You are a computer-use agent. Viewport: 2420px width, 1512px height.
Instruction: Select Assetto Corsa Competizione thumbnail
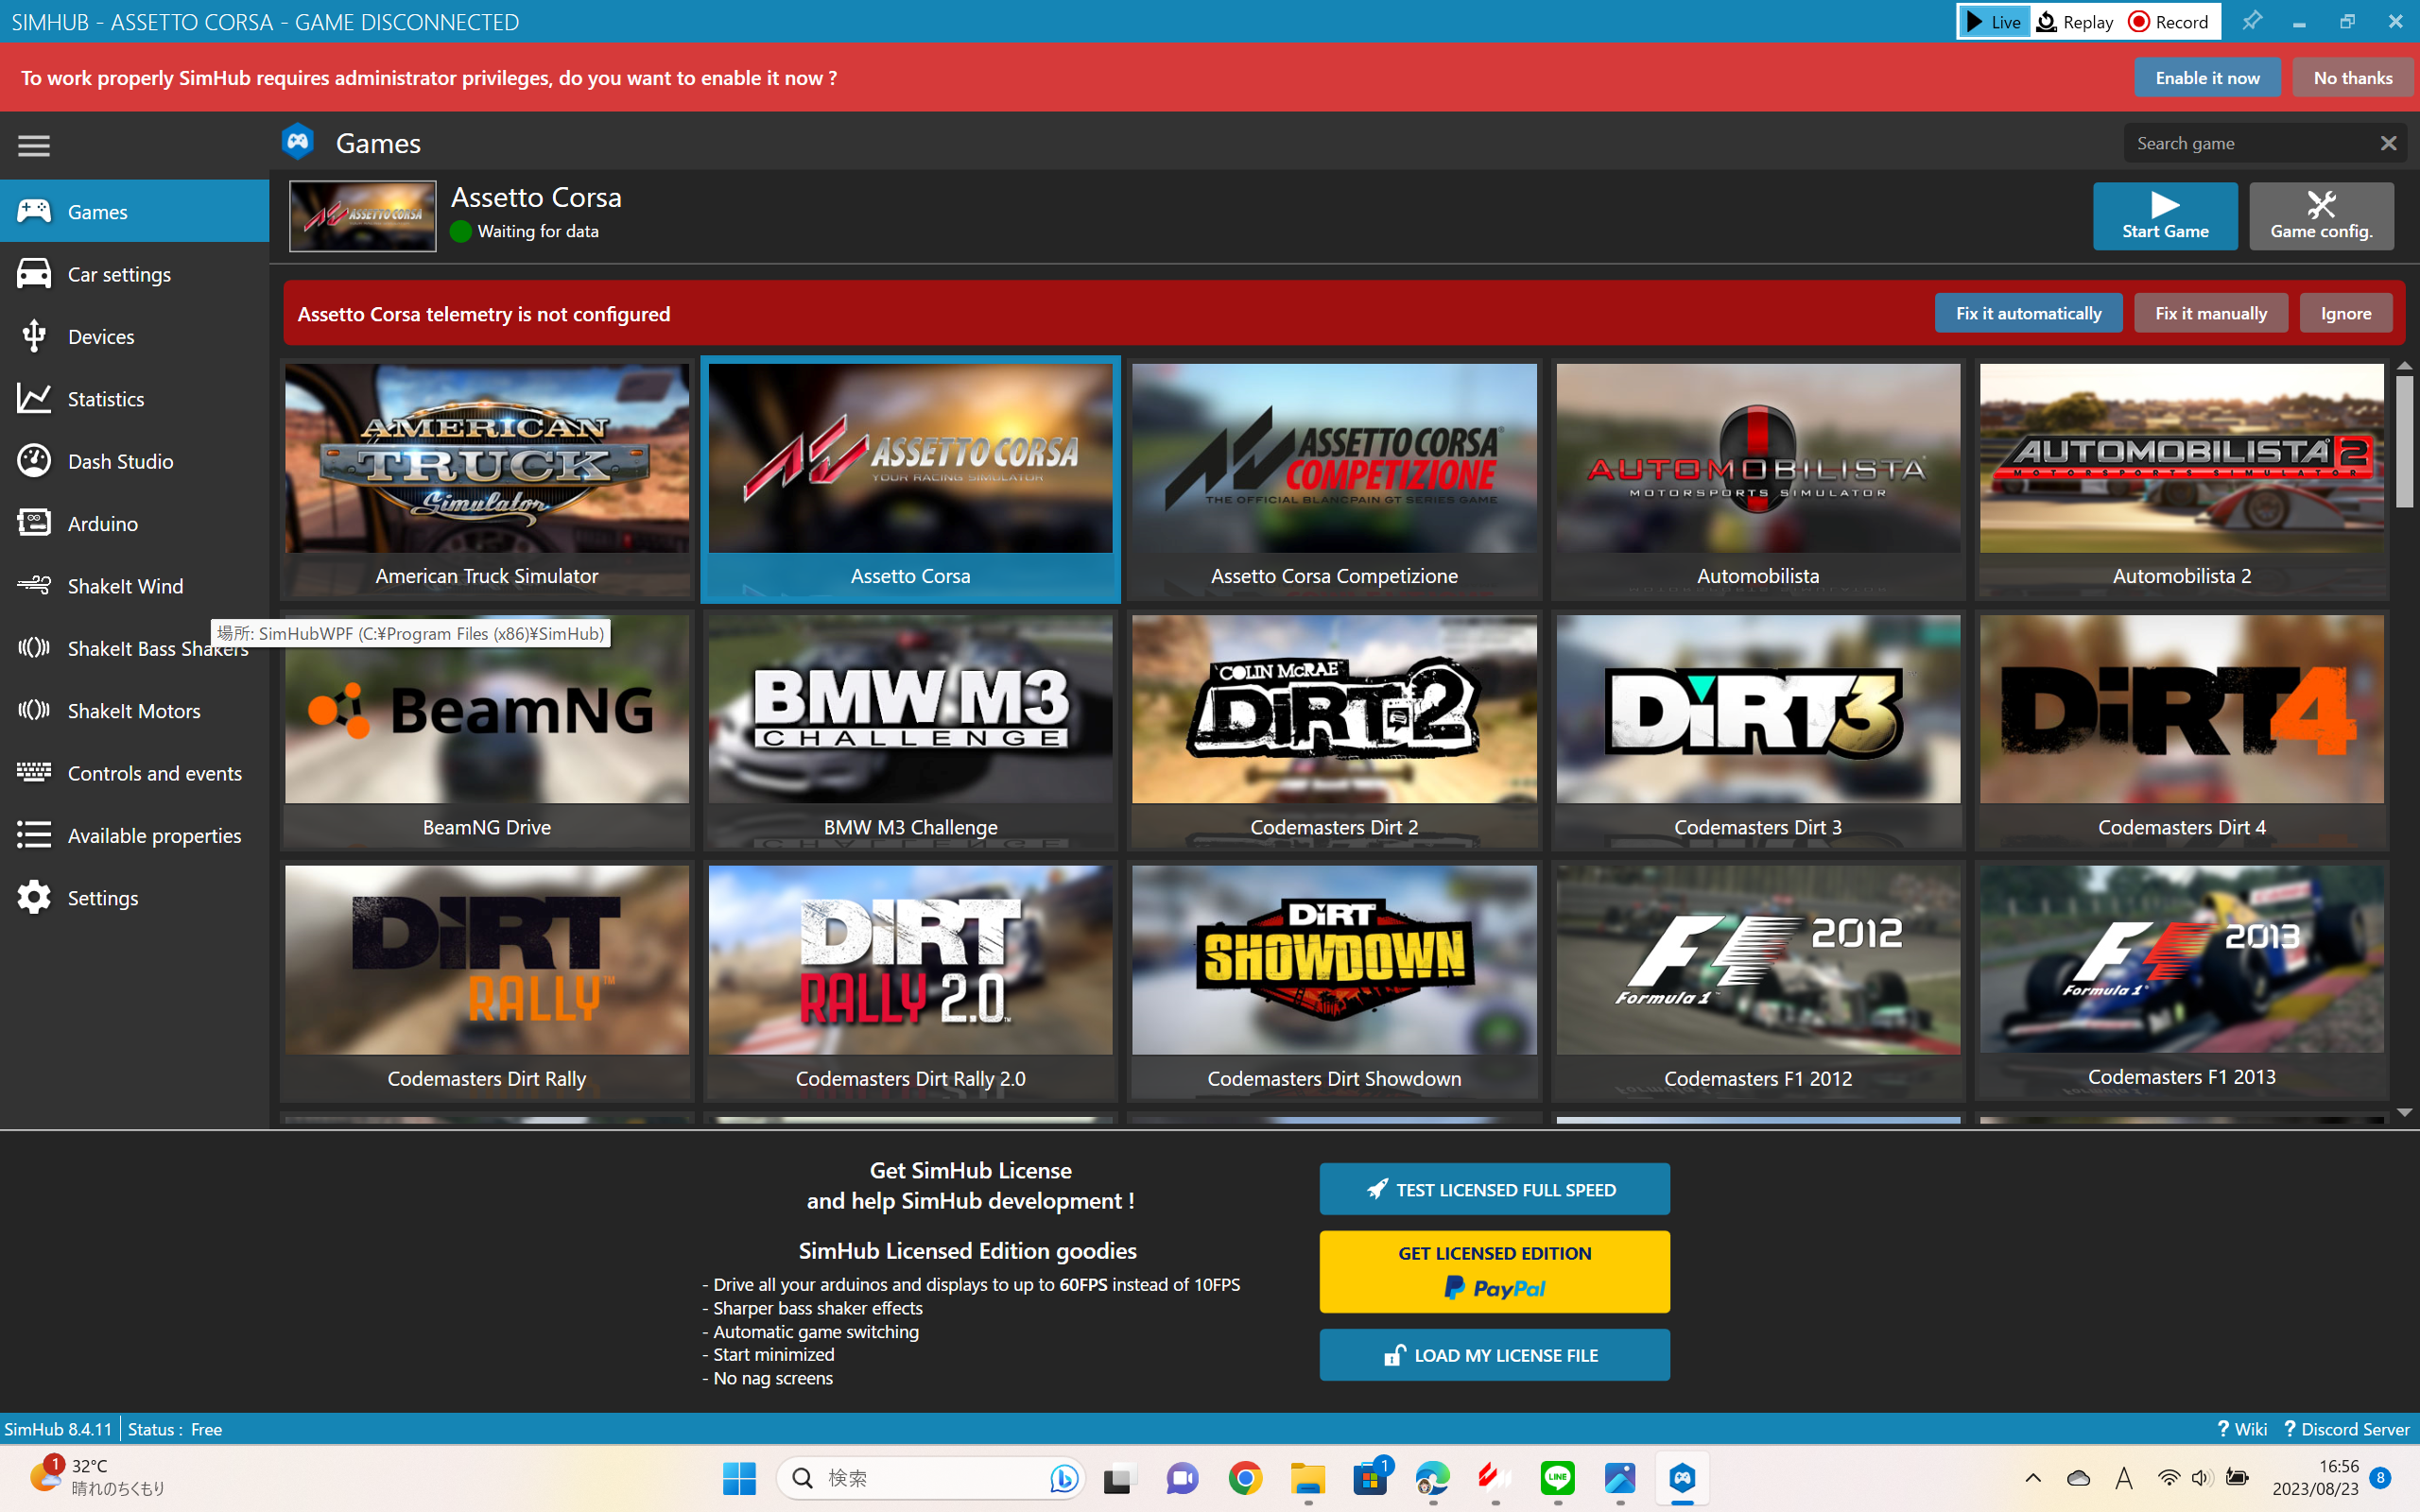tap(1333, 460)
